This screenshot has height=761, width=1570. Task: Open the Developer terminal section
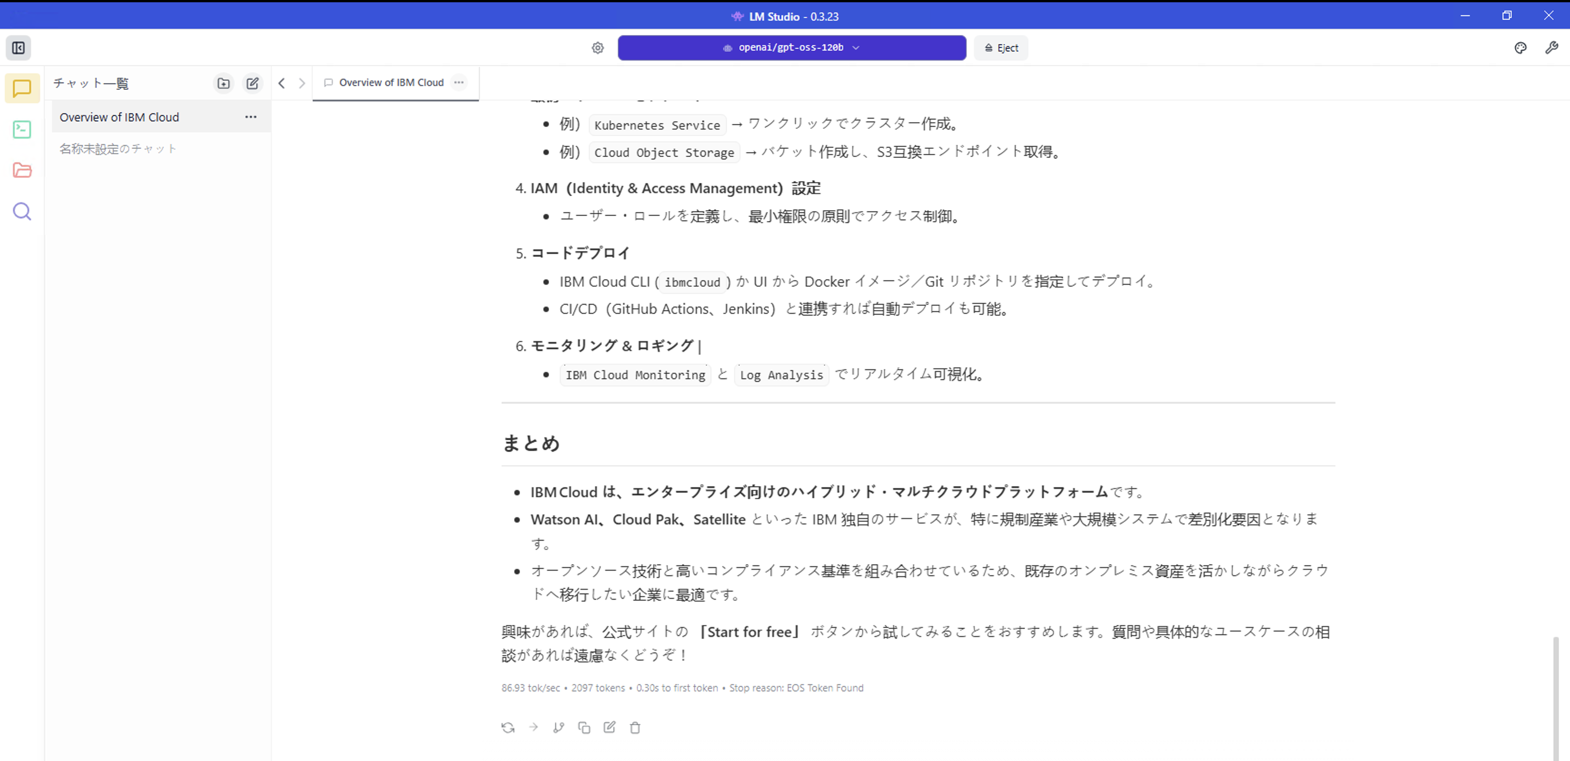click(22, 129)
